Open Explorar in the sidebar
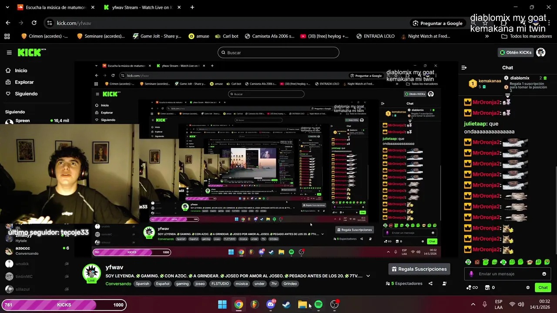Image resolution: width=557 pixels, height=313 pixels. [24, 82]
